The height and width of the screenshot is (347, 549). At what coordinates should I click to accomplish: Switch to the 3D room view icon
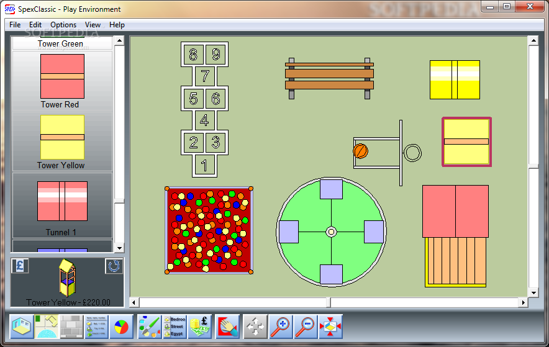coord(22,327)
